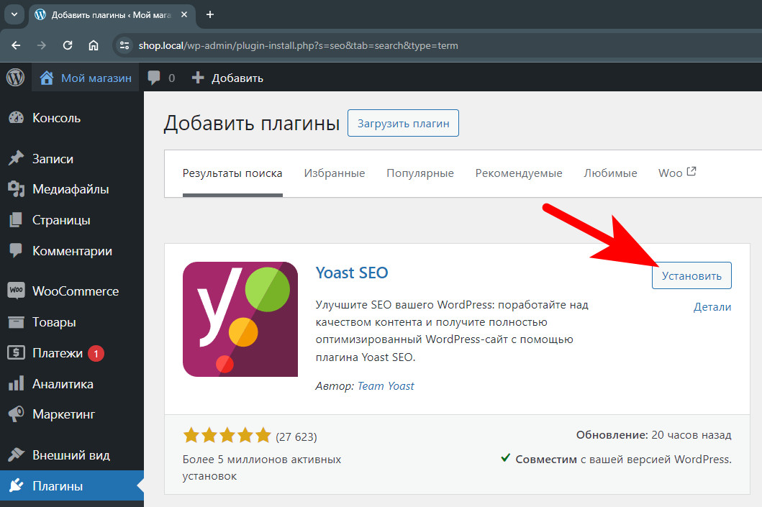Viewport: 762px width, 507px height.
Task: Click the megaphone icon for Маркетинг
Action: 16,414
